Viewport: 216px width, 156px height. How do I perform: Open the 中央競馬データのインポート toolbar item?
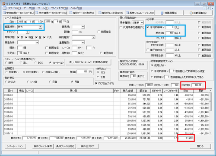point(19,13)
